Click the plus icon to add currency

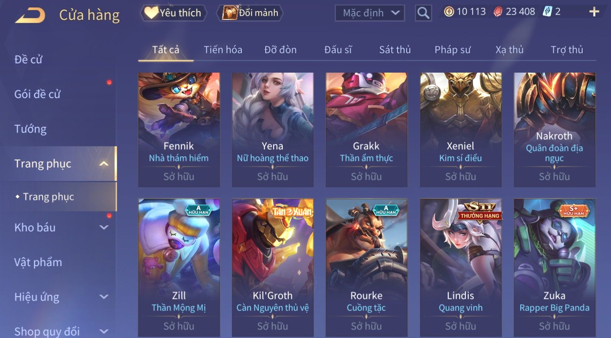[x=594, y=12]
